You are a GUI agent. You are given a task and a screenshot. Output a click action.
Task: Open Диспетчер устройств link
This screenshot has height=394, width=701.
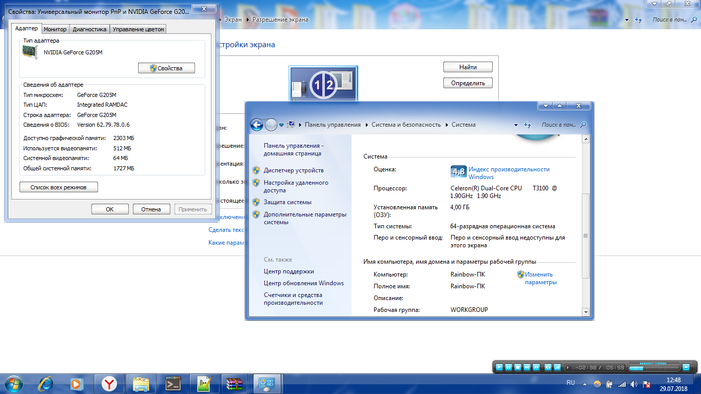pos(294,170)
